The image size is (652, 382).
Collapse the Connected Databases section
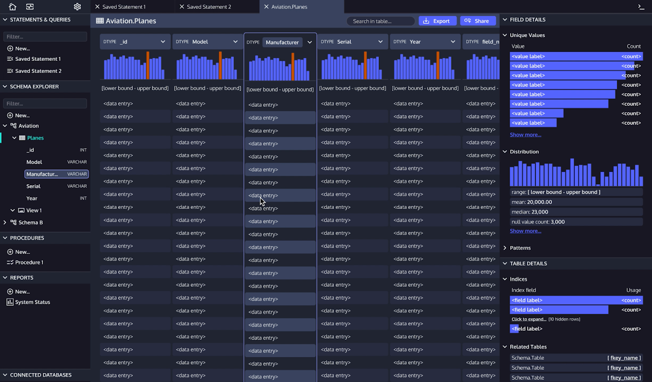[5, 375]
